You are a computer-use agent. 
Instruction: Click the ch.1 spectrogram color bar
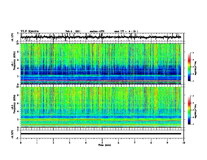(189, 67)
